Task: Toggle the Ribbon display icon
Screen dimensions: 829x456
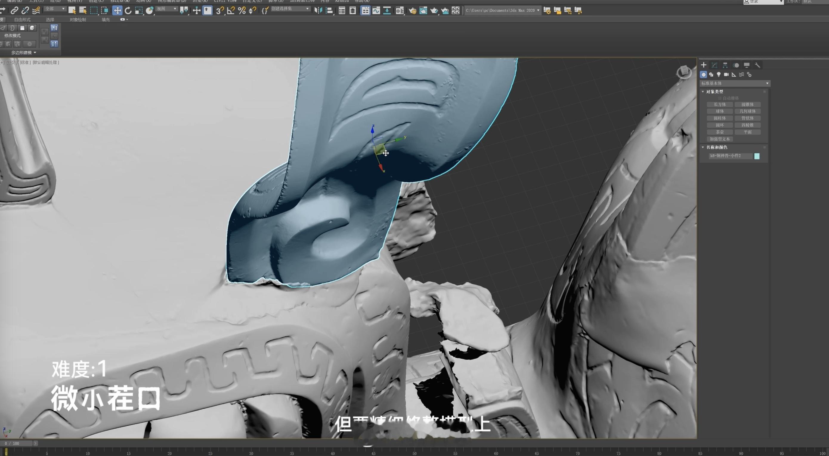Action: click(365, 11)
